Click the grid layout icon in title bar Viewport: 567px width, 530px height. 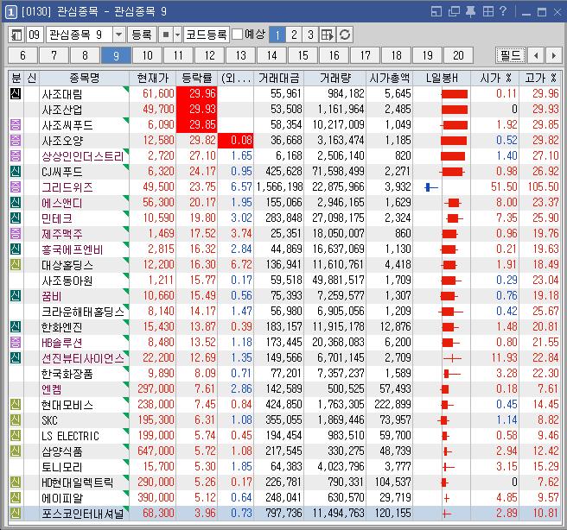[487, 11]
